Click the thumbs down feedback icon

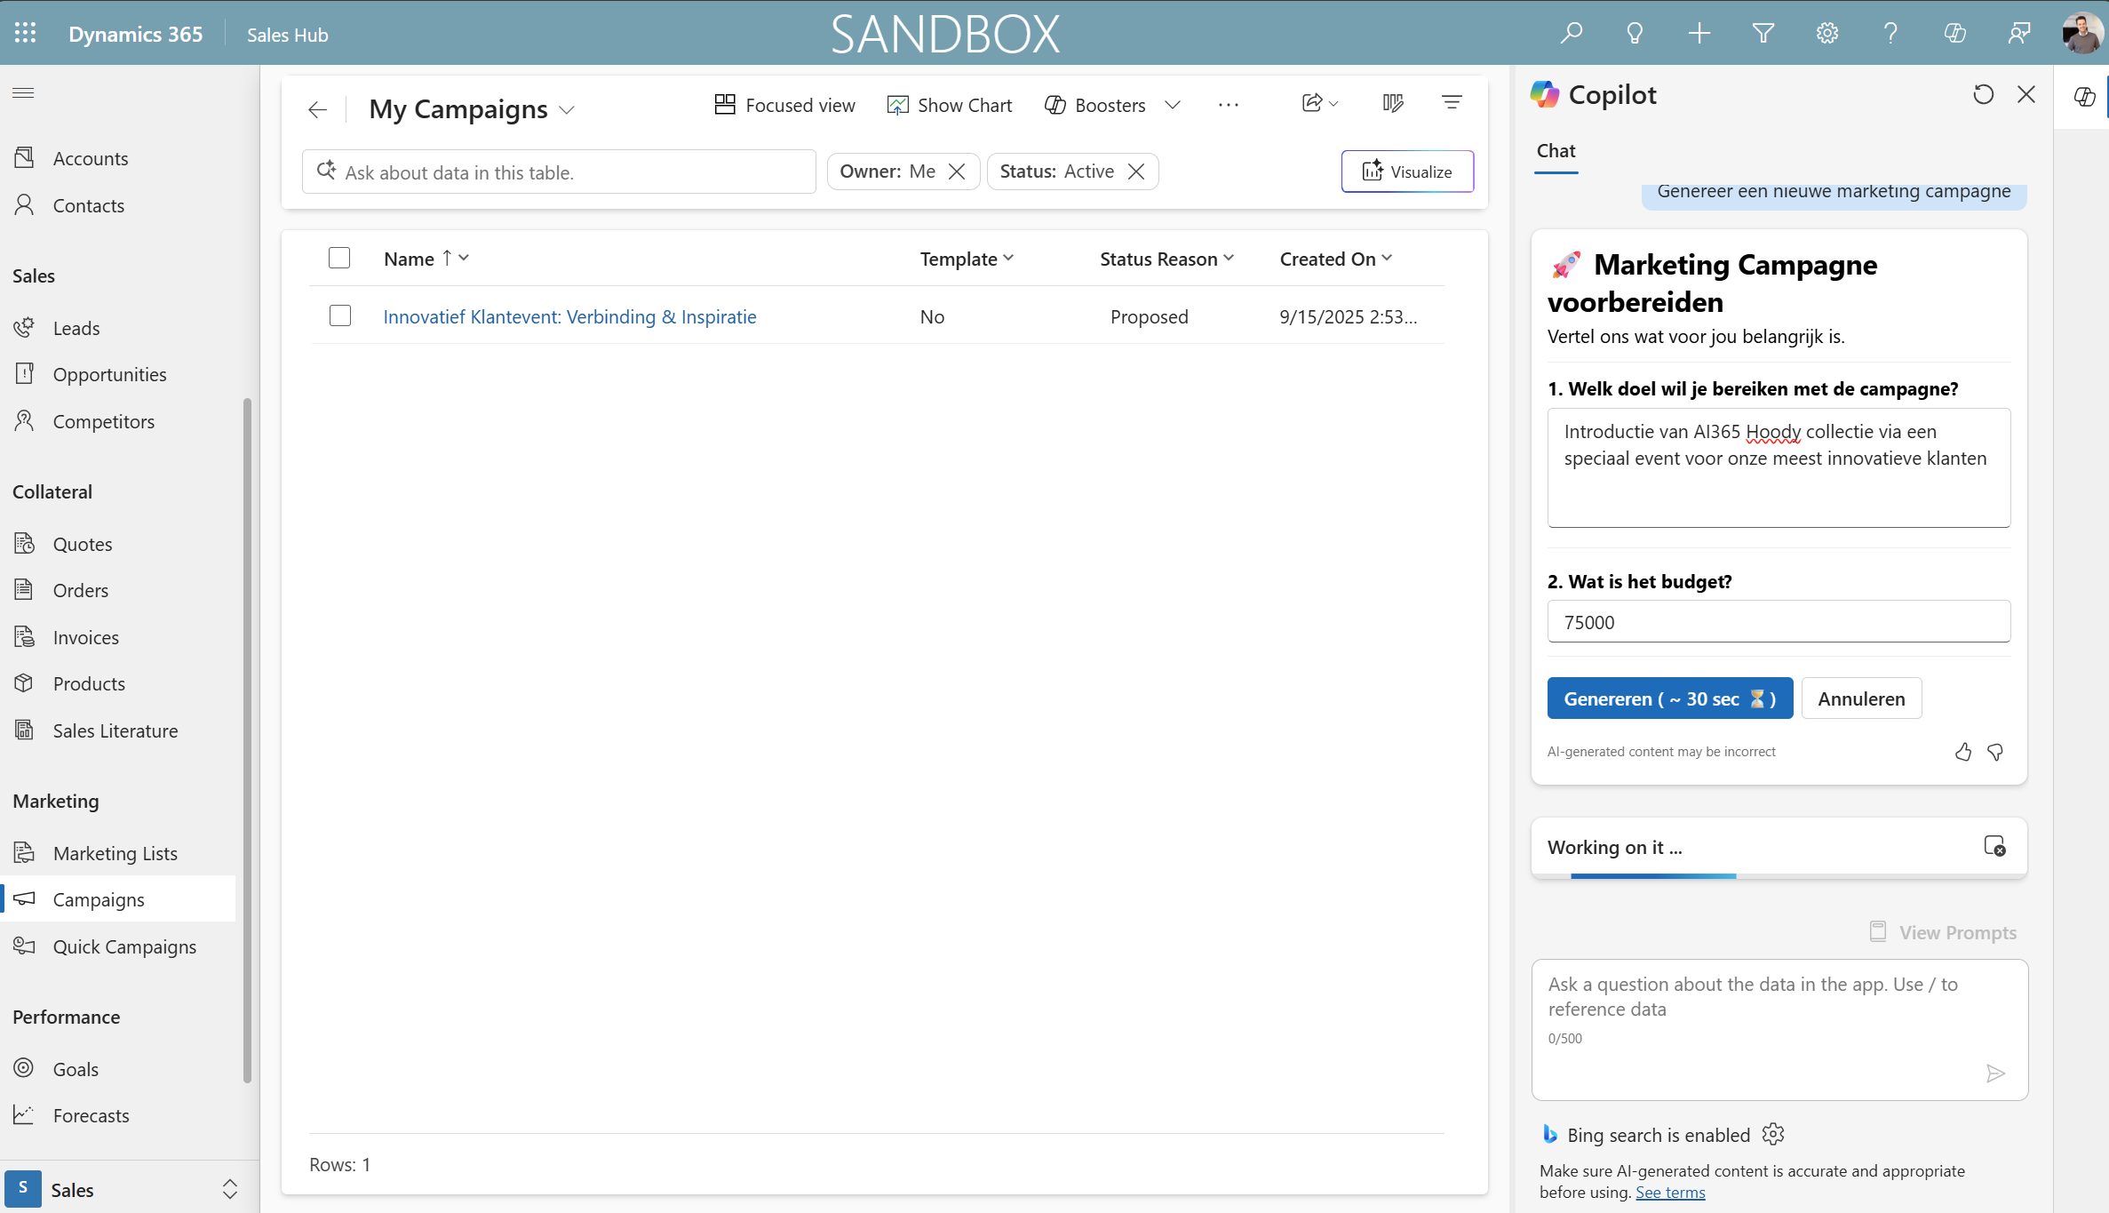tap(1995, 752)
